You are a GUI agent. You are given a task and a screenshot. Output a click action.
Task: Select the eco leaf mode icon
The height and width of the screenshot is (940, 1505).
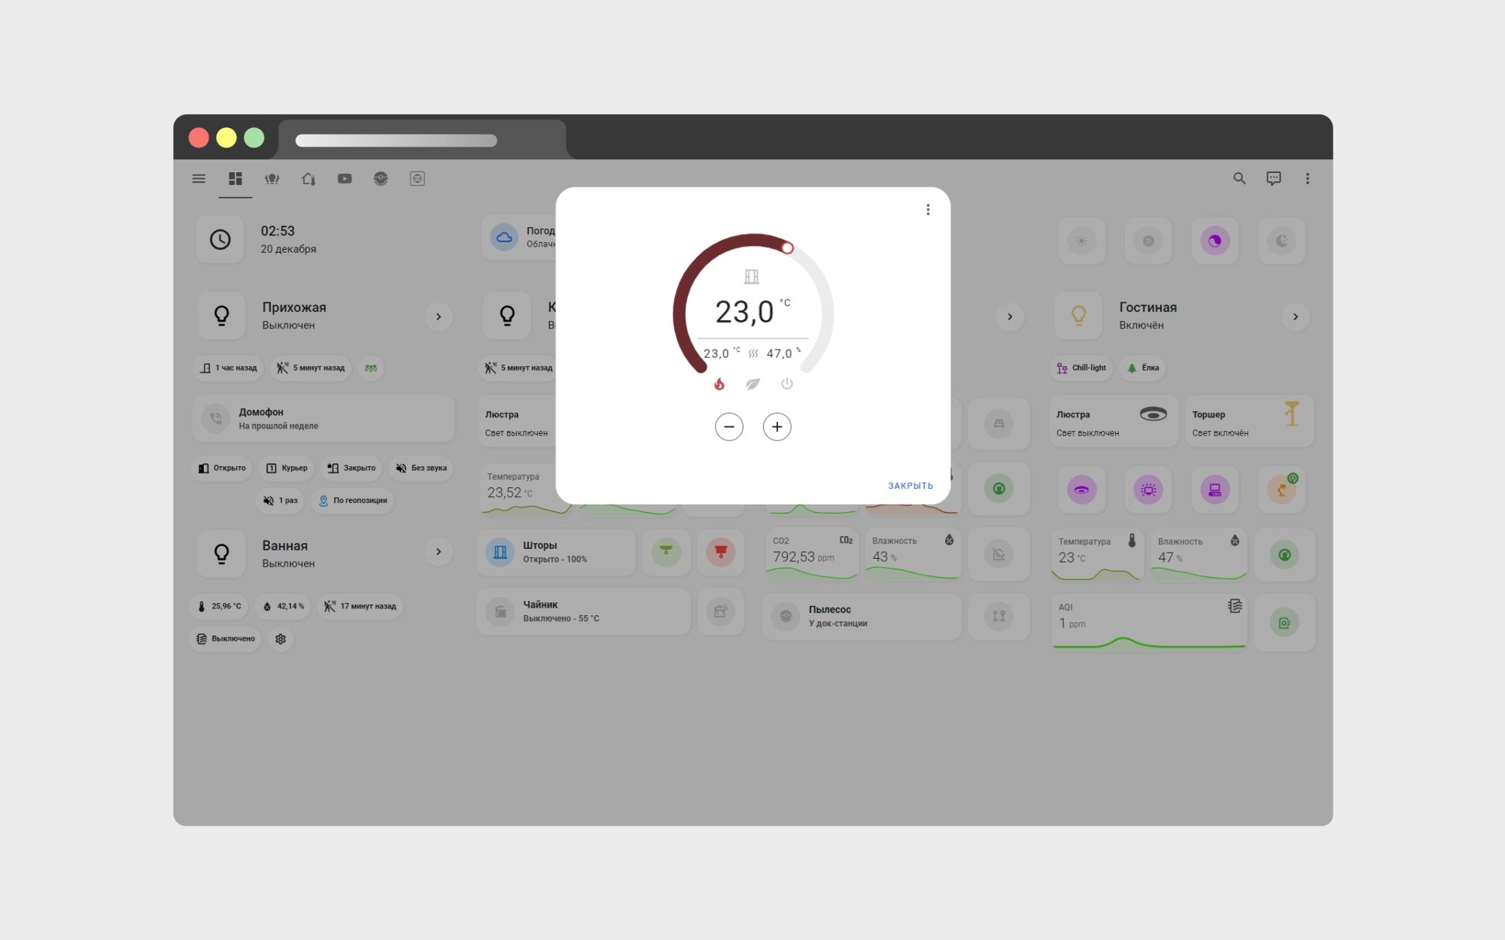click(752, 384)
